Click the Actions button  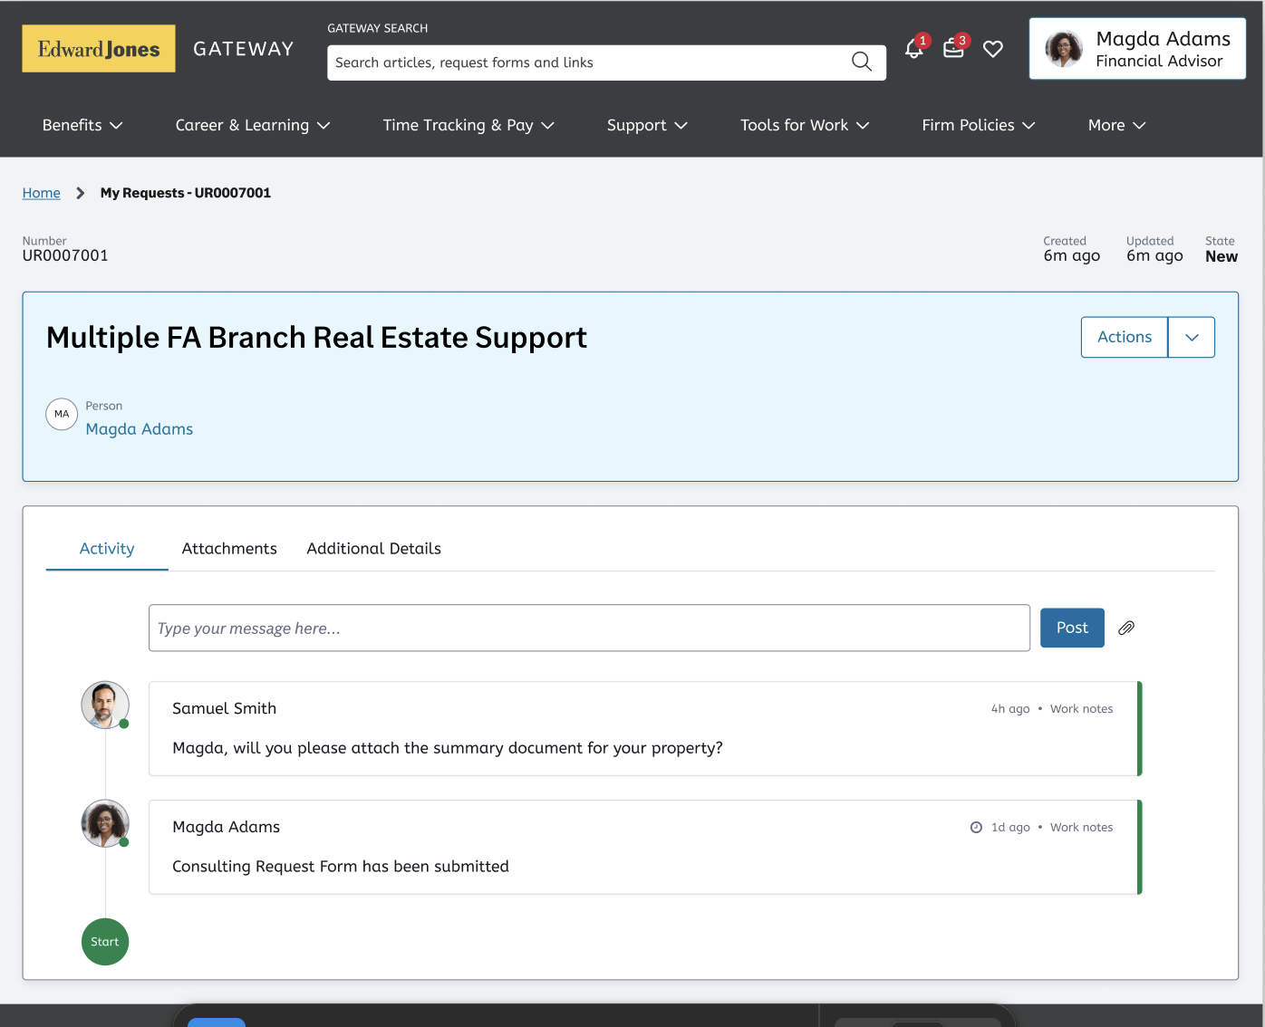1125,337
